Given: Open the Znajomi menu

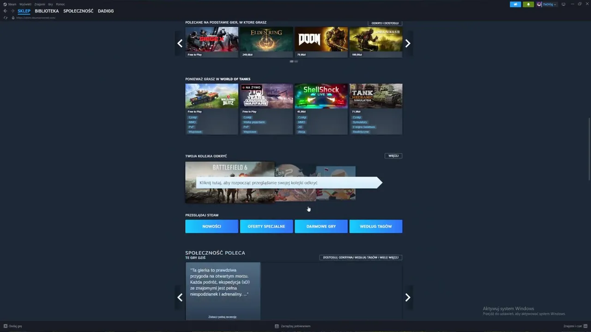Looking at the screenshot, I should pos(40,4).
